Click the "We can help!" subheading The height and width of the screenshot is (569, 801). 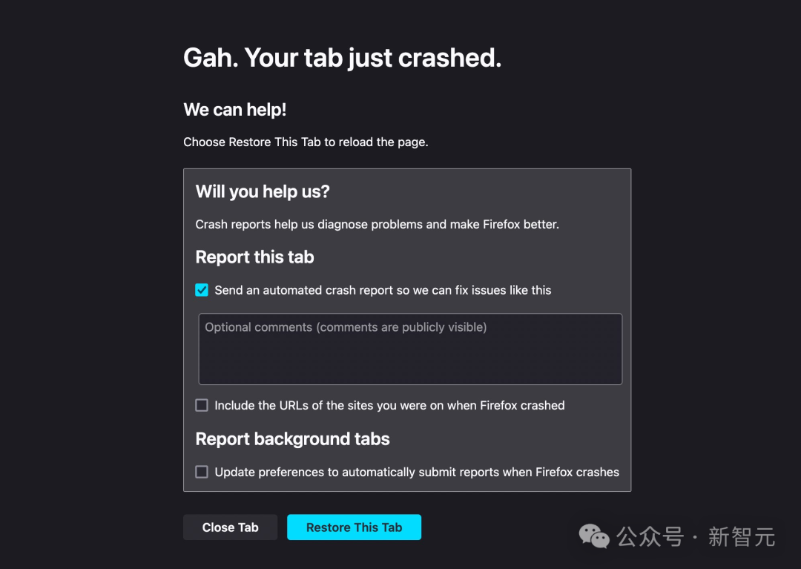tap(234, 110)
